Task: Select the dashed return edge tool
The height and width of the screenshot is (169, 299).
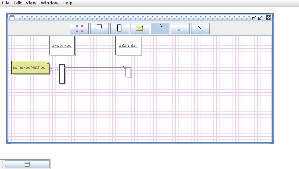Action: 180,28
